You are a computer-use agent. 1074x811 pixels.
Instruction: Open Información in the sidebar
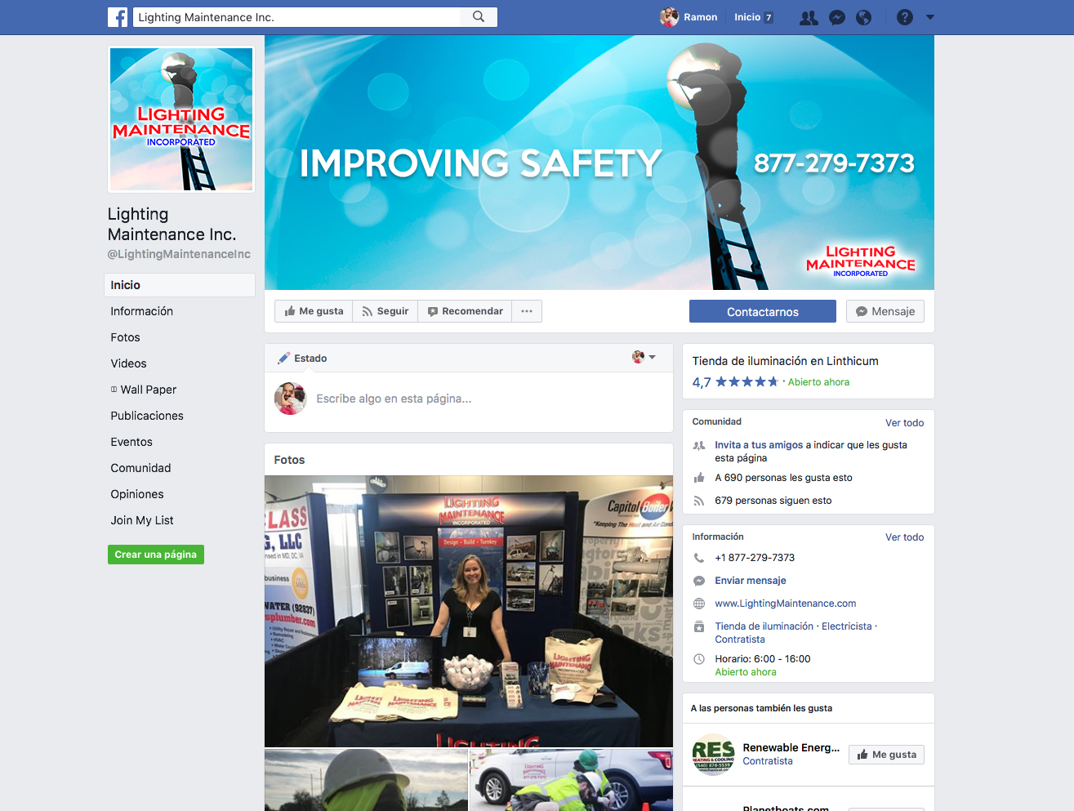click(x=142, y=311)
